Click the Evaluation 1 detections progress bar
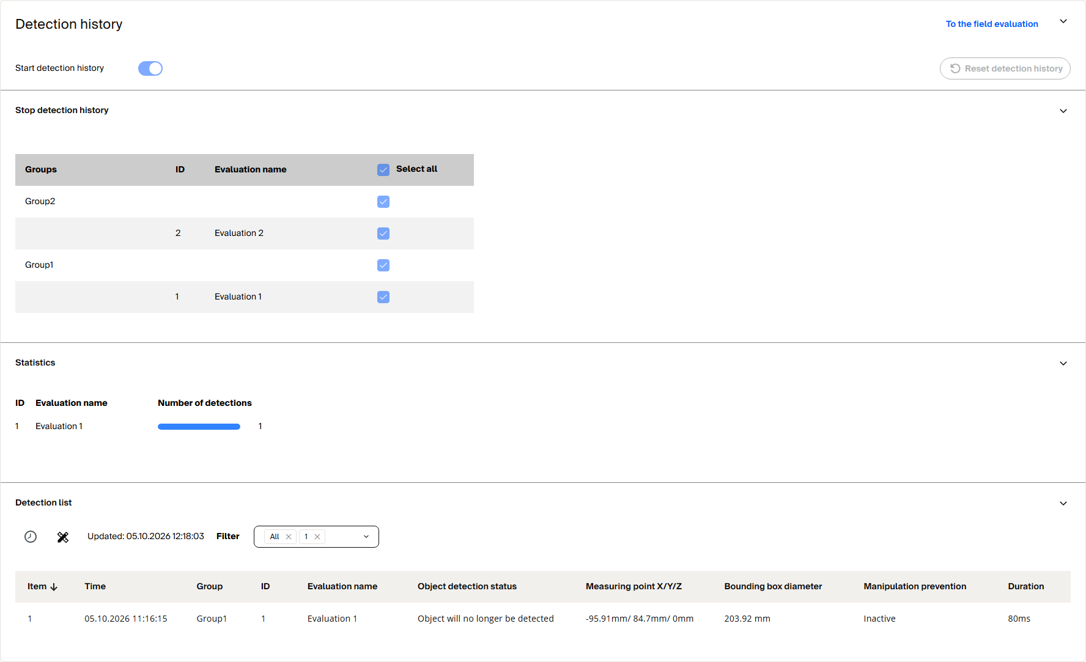Viewport: 1086px width, 662px height. coord(199,427)
